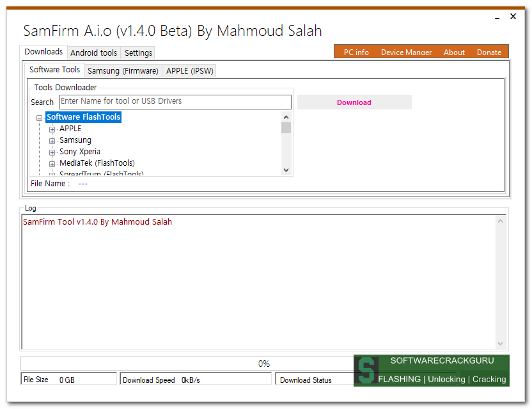Viewport: 532px width, 409px height.
Task: Click the Download Speed 0kB/s field
Action: [x=196, y=379]
